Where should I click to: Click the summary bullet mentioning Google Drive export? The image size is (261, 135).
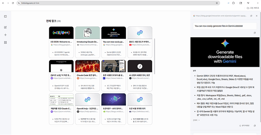pyautogui.click(x=225, y=89)
